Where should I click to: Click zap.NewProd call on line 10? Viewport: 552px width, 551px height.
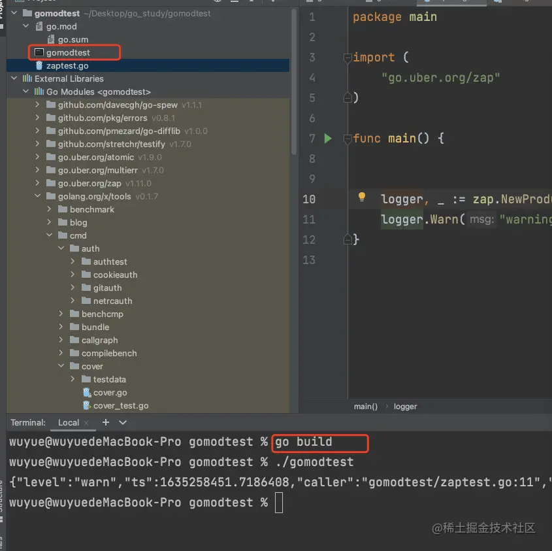(512, 199)
